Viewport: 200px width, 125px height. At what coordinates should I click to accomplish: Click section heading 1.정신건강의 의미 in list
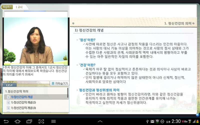pyautogui.click(x=17, y=91)
